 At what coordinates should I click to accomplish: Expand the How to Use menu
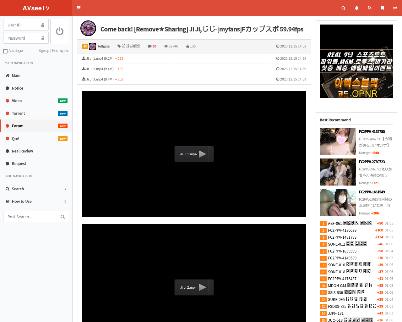(x=36, y=202)
